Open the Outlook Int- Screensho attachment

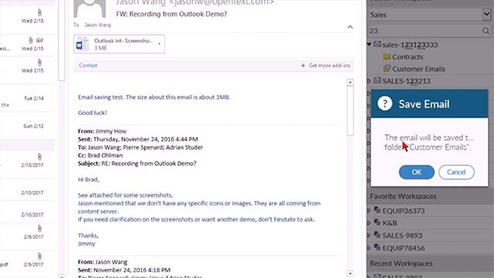click(119, 44)
